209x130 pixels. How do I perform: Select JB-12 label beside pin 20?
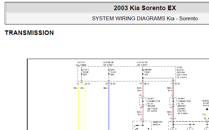(x=113, y=84)
